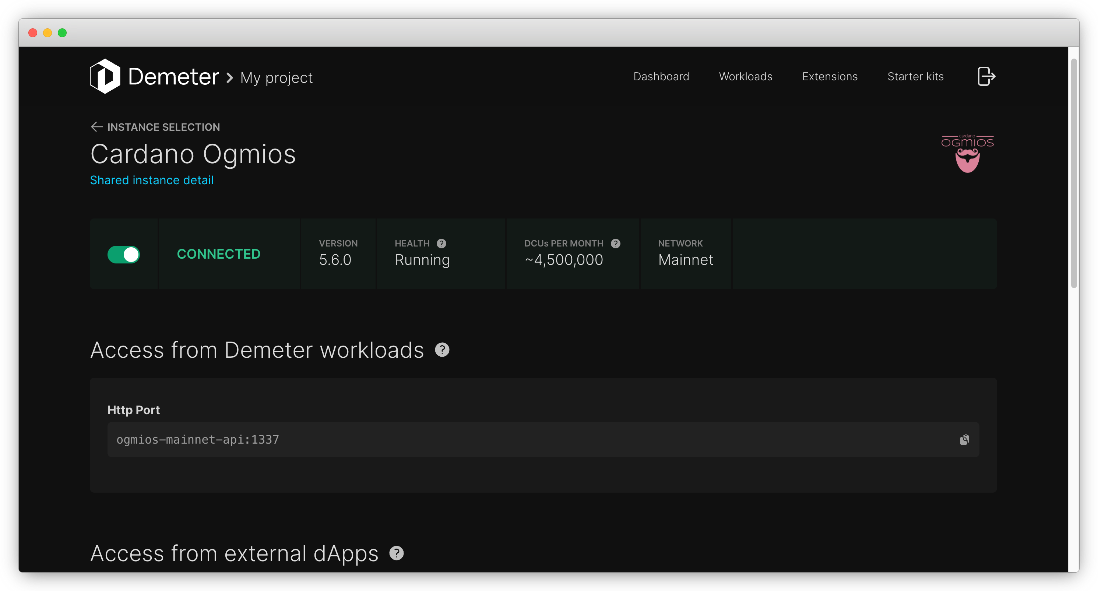
Task: Click the breadcrumb chevron after Demeter
Action: coord(230,78)
